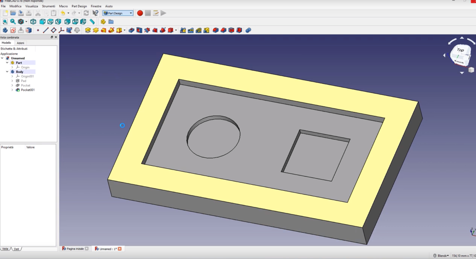Click the Refresh recompute icon
Viewport: 476px width, 259px height.
(x=86, y=13)
